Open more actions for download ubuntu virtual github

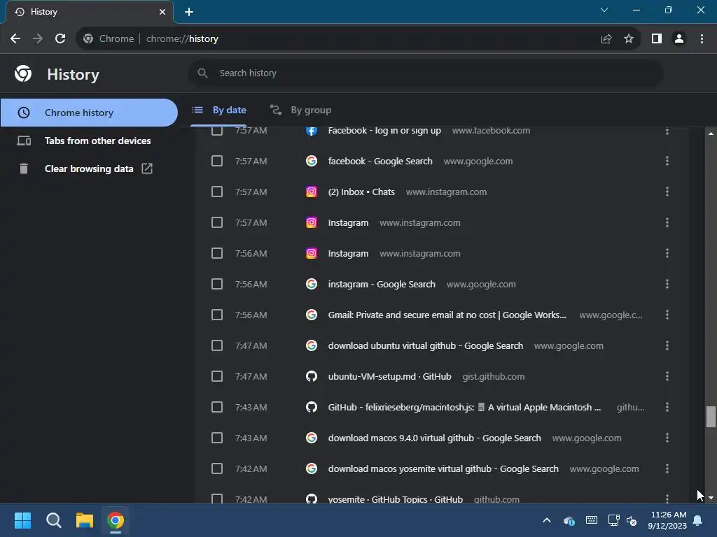pyautogui.click(x=667, y=345)
